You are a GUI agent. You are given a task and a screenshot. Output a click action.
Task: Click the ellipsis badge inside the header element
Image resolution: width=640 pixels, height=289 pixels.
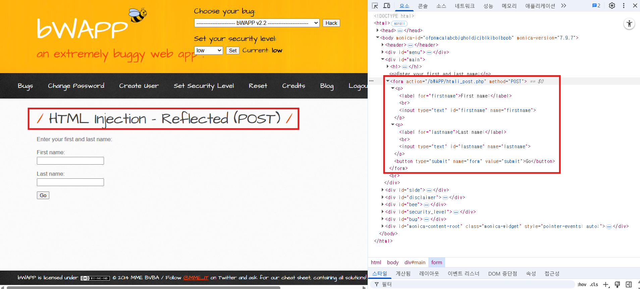point(410,45)
